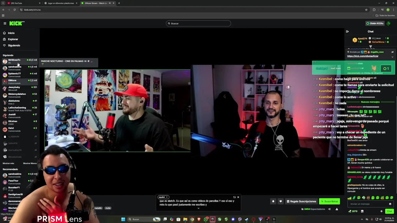Image resolution: width=397 pixels, height=223 pixels.
Task: Open File Explorer from taskbar
Action: pyautogui.click(x=185, y=219)
